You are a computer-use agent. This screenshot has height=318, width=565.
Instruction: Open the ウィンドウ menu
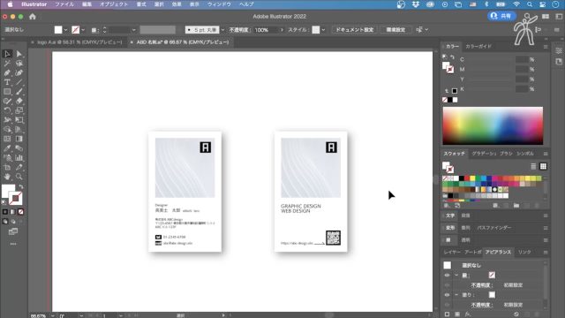pyautogui.click(x=219, y=4)
